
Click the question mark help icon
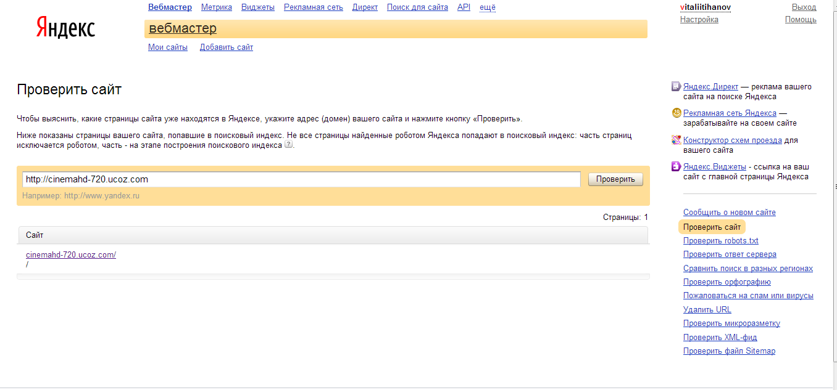click(288, 145)
